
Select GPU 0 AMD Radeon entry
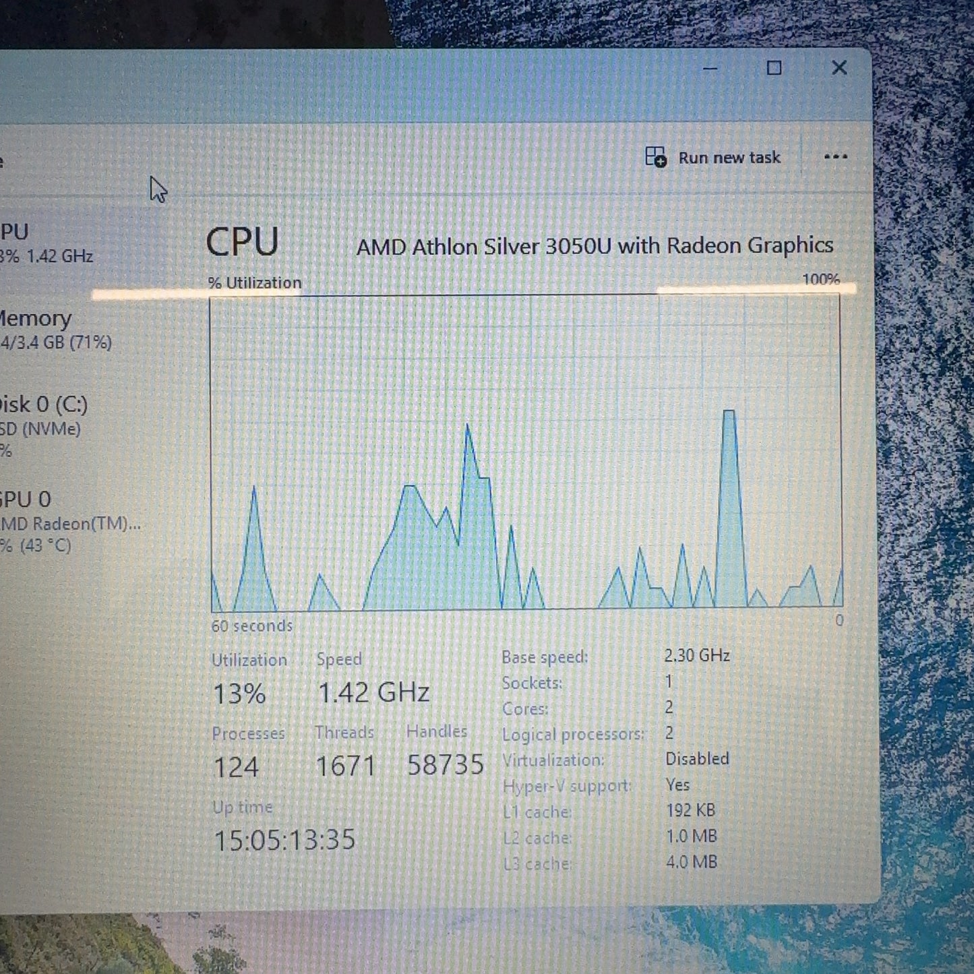point(67,521)
